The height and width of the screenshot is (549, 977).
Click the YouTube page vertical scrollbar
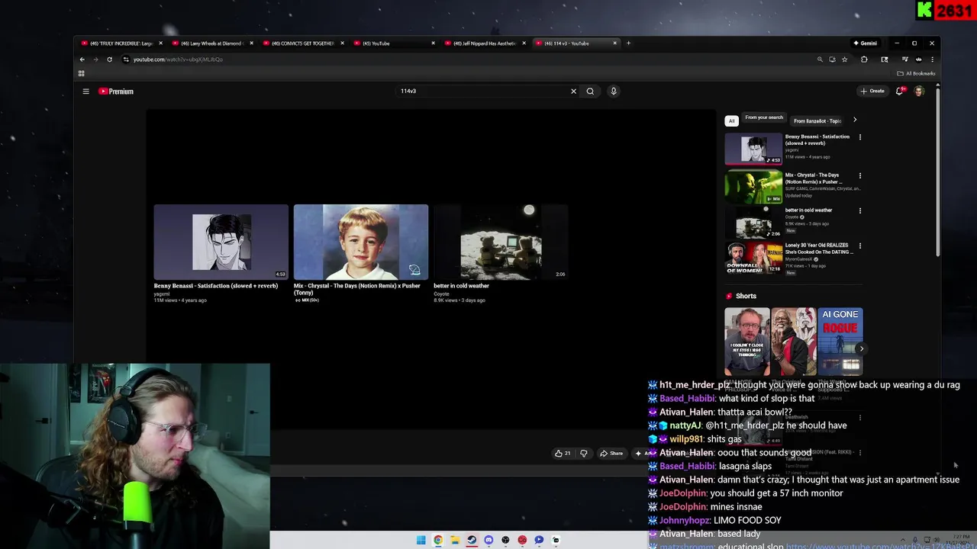(x=937, y=172)
